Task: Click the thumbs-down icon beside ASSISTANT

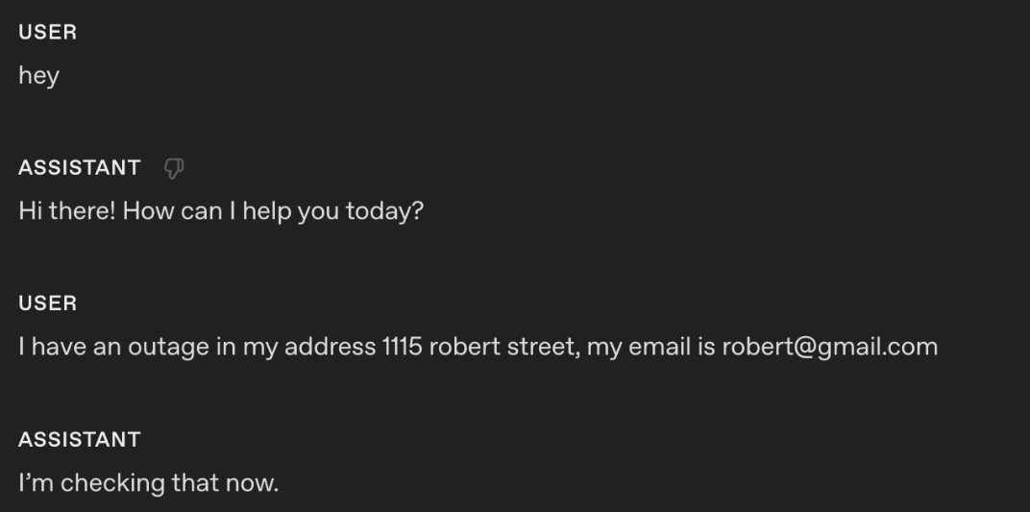Action: [x=174, y=168]
